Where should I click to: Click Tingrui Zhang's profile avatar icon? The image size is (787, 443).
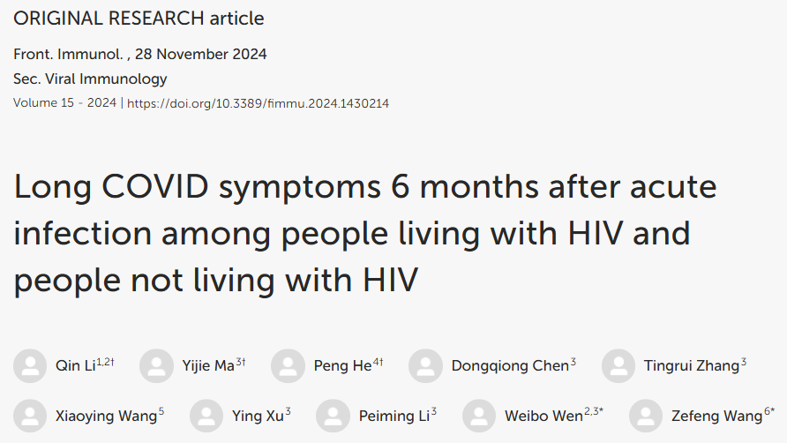point(618,365)
